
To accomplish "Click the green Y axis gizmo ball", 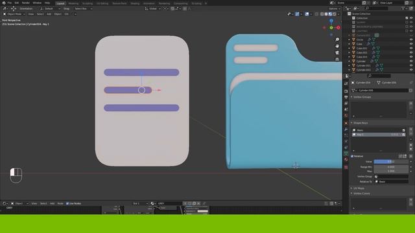I will pos(331,27).
